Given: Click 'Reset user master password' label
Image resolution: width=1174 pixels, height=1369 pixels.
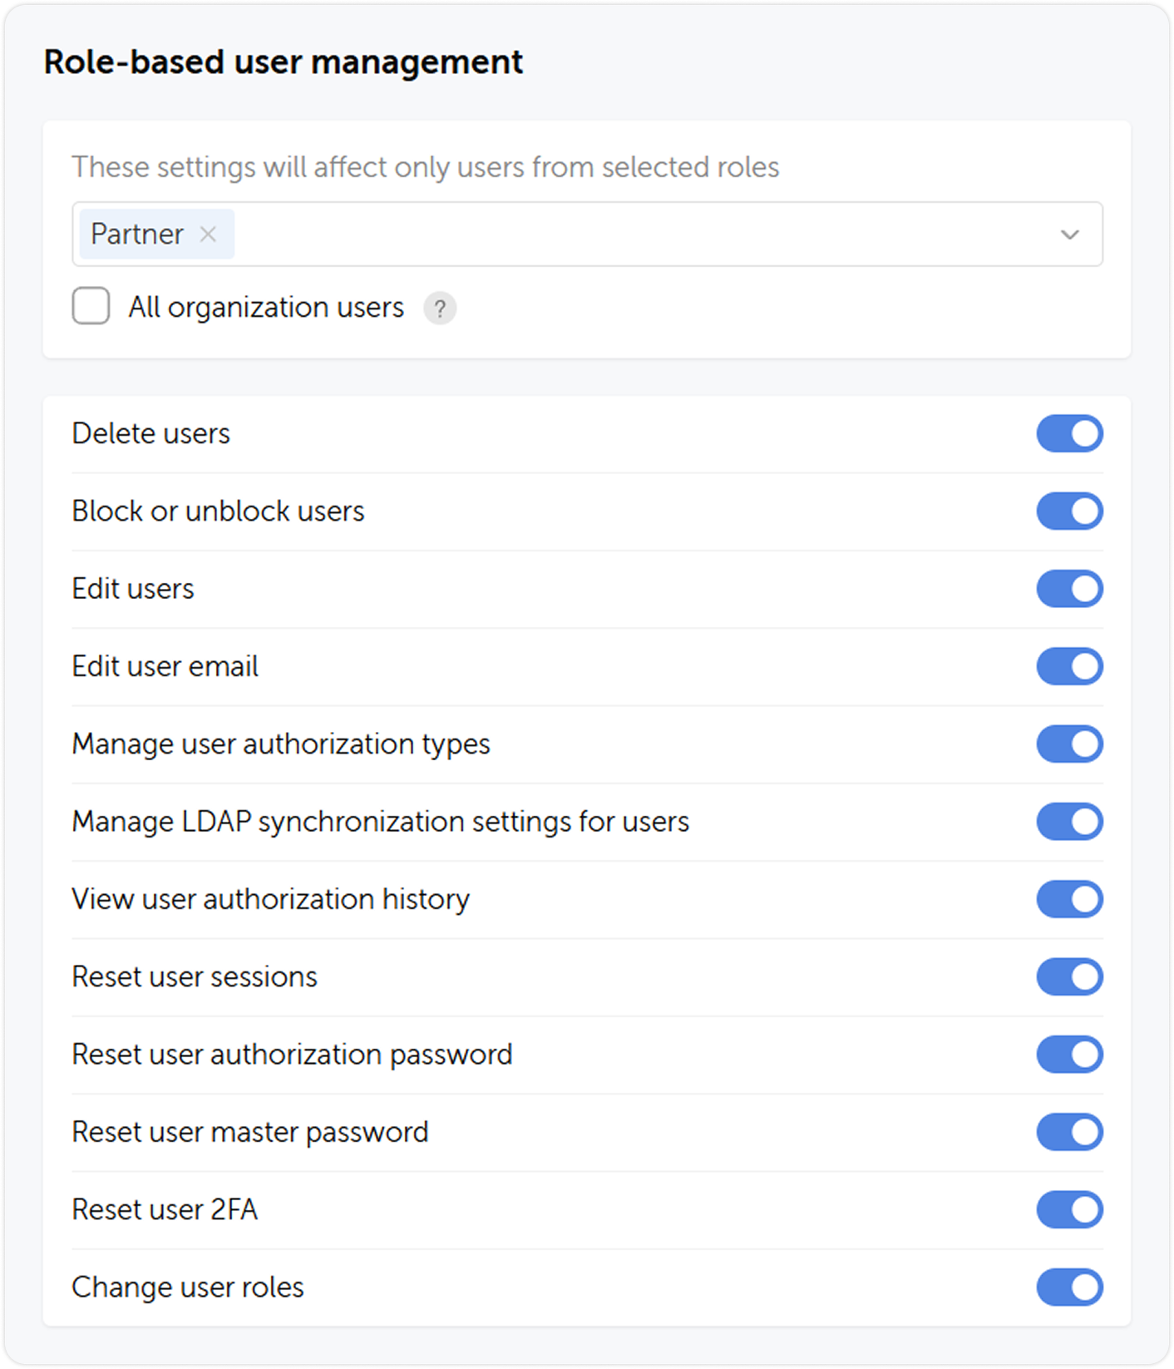Looking at the screenshot, I should click(250, 1133).
